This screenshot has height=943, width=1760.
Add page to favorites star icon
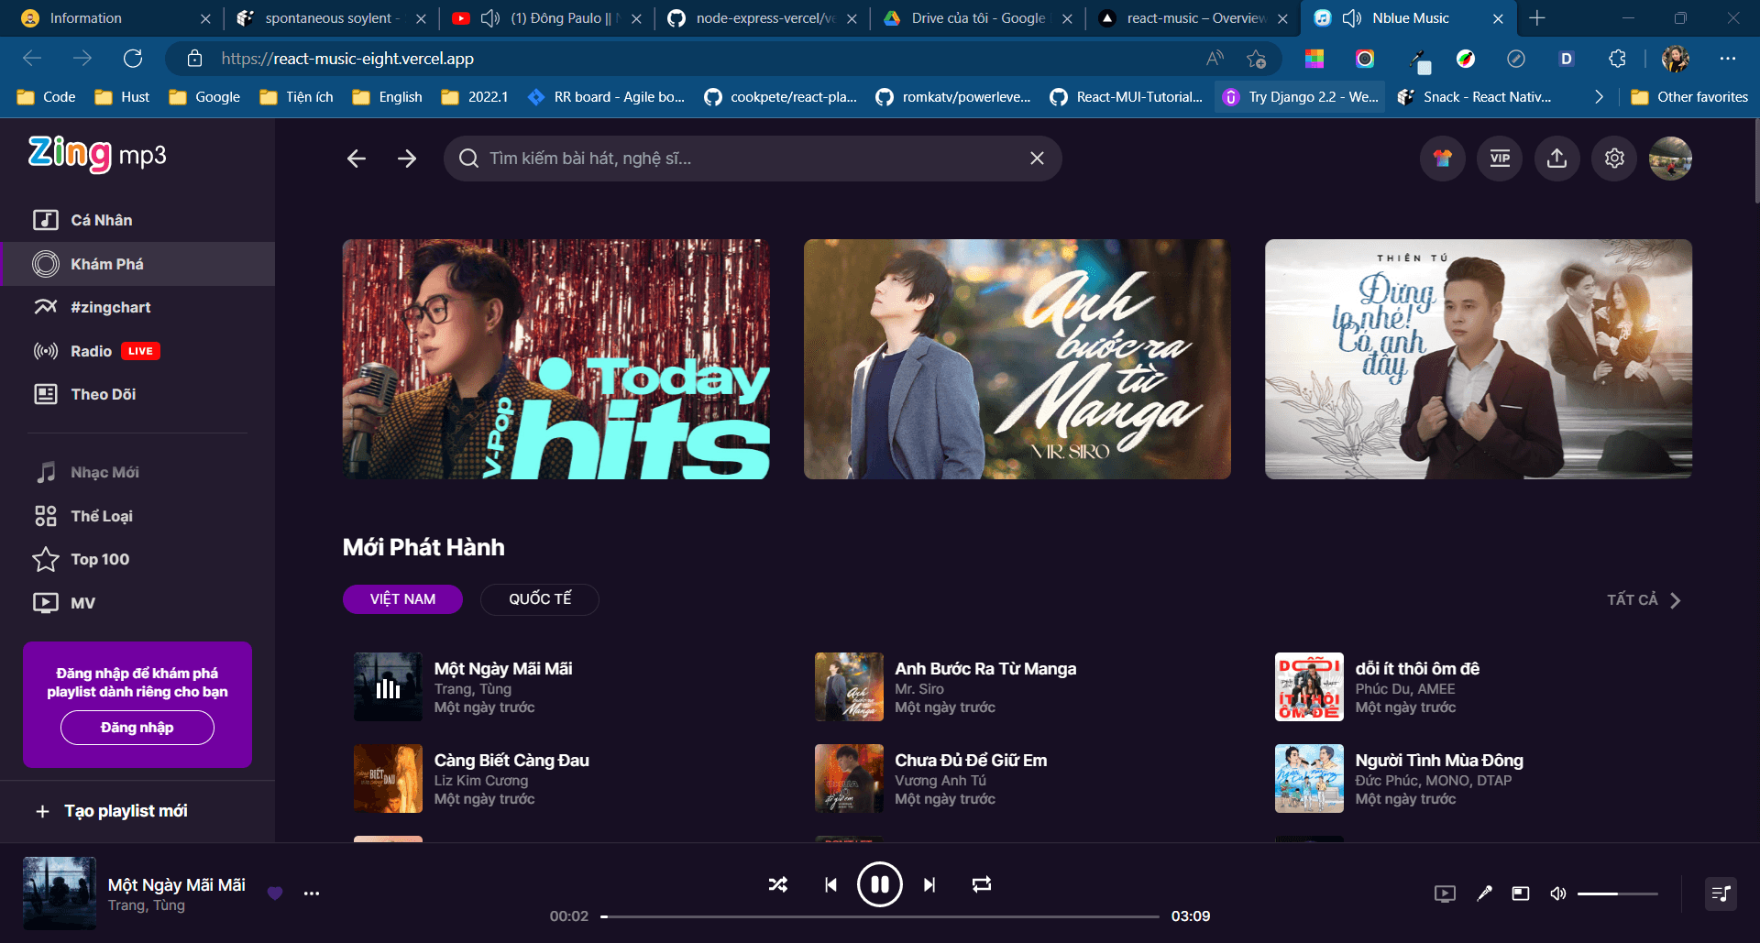tap(1256, 59)
